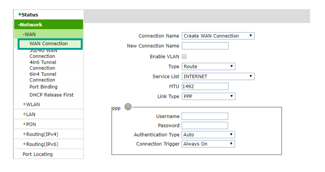Expand the WLAN section

coord(31,105)
